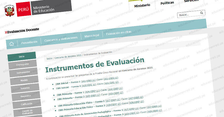
Task: Open EBR Inicial Forma 1 test A01-EBRI-11
Action: [88, 81]
